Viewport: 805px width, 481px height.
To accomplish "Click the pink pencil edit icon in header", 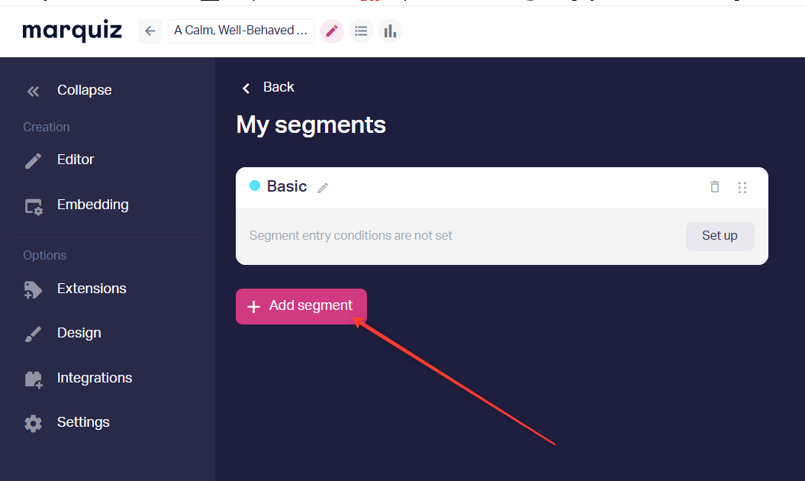I will 332,31.
